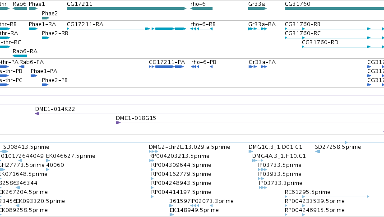The image size is (384, 217).
Task: Click the Rab6-PA protein label
Action: 32,62
